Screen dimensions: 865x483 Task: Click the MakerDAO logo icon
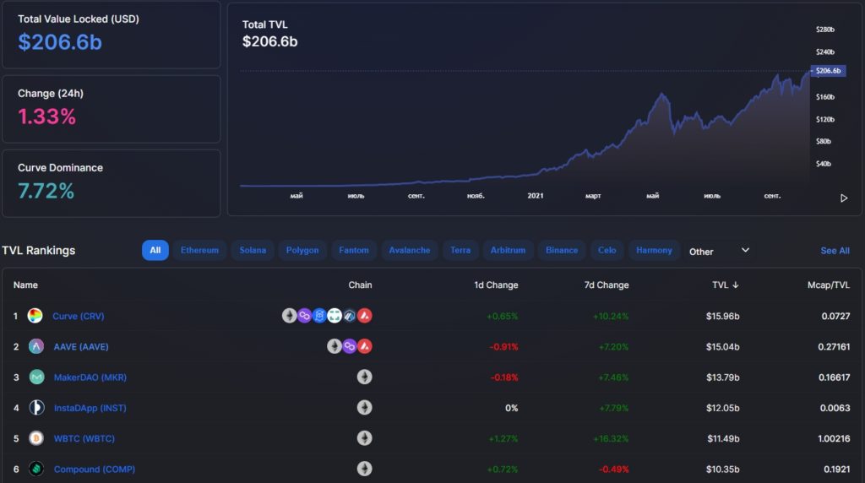tap(36, 377)
